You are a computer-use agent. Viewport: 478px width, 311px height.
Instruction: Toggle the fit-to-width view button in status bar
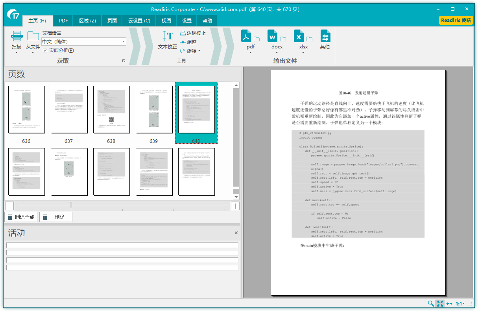tap(449, 304)
